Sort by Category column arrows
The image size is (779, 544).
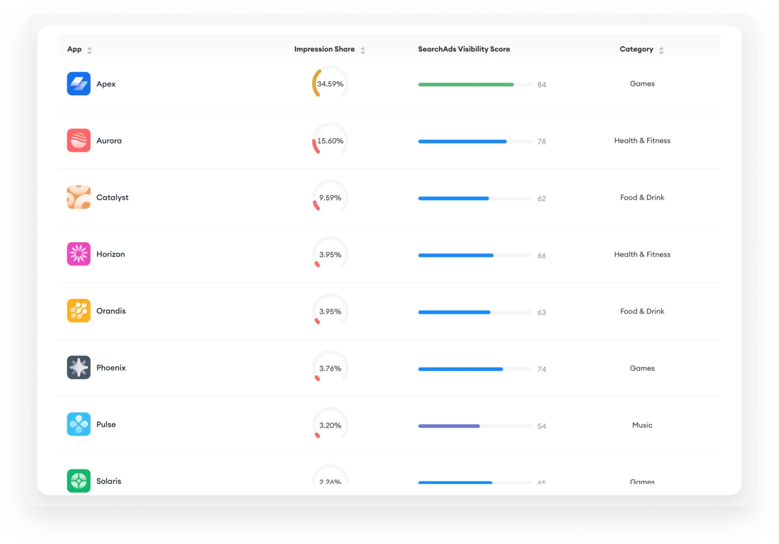coord(661,50)
